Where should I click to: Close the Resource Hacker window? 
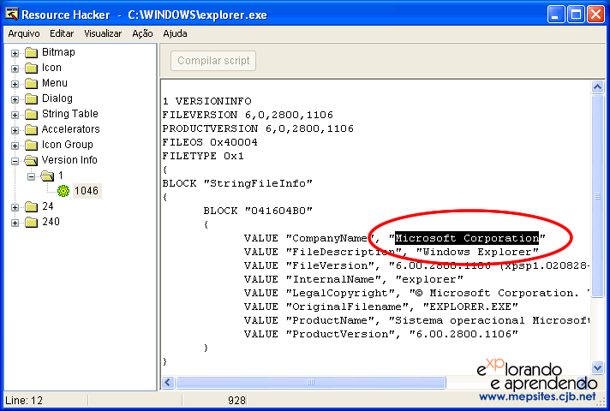click(x=595, y=15)
